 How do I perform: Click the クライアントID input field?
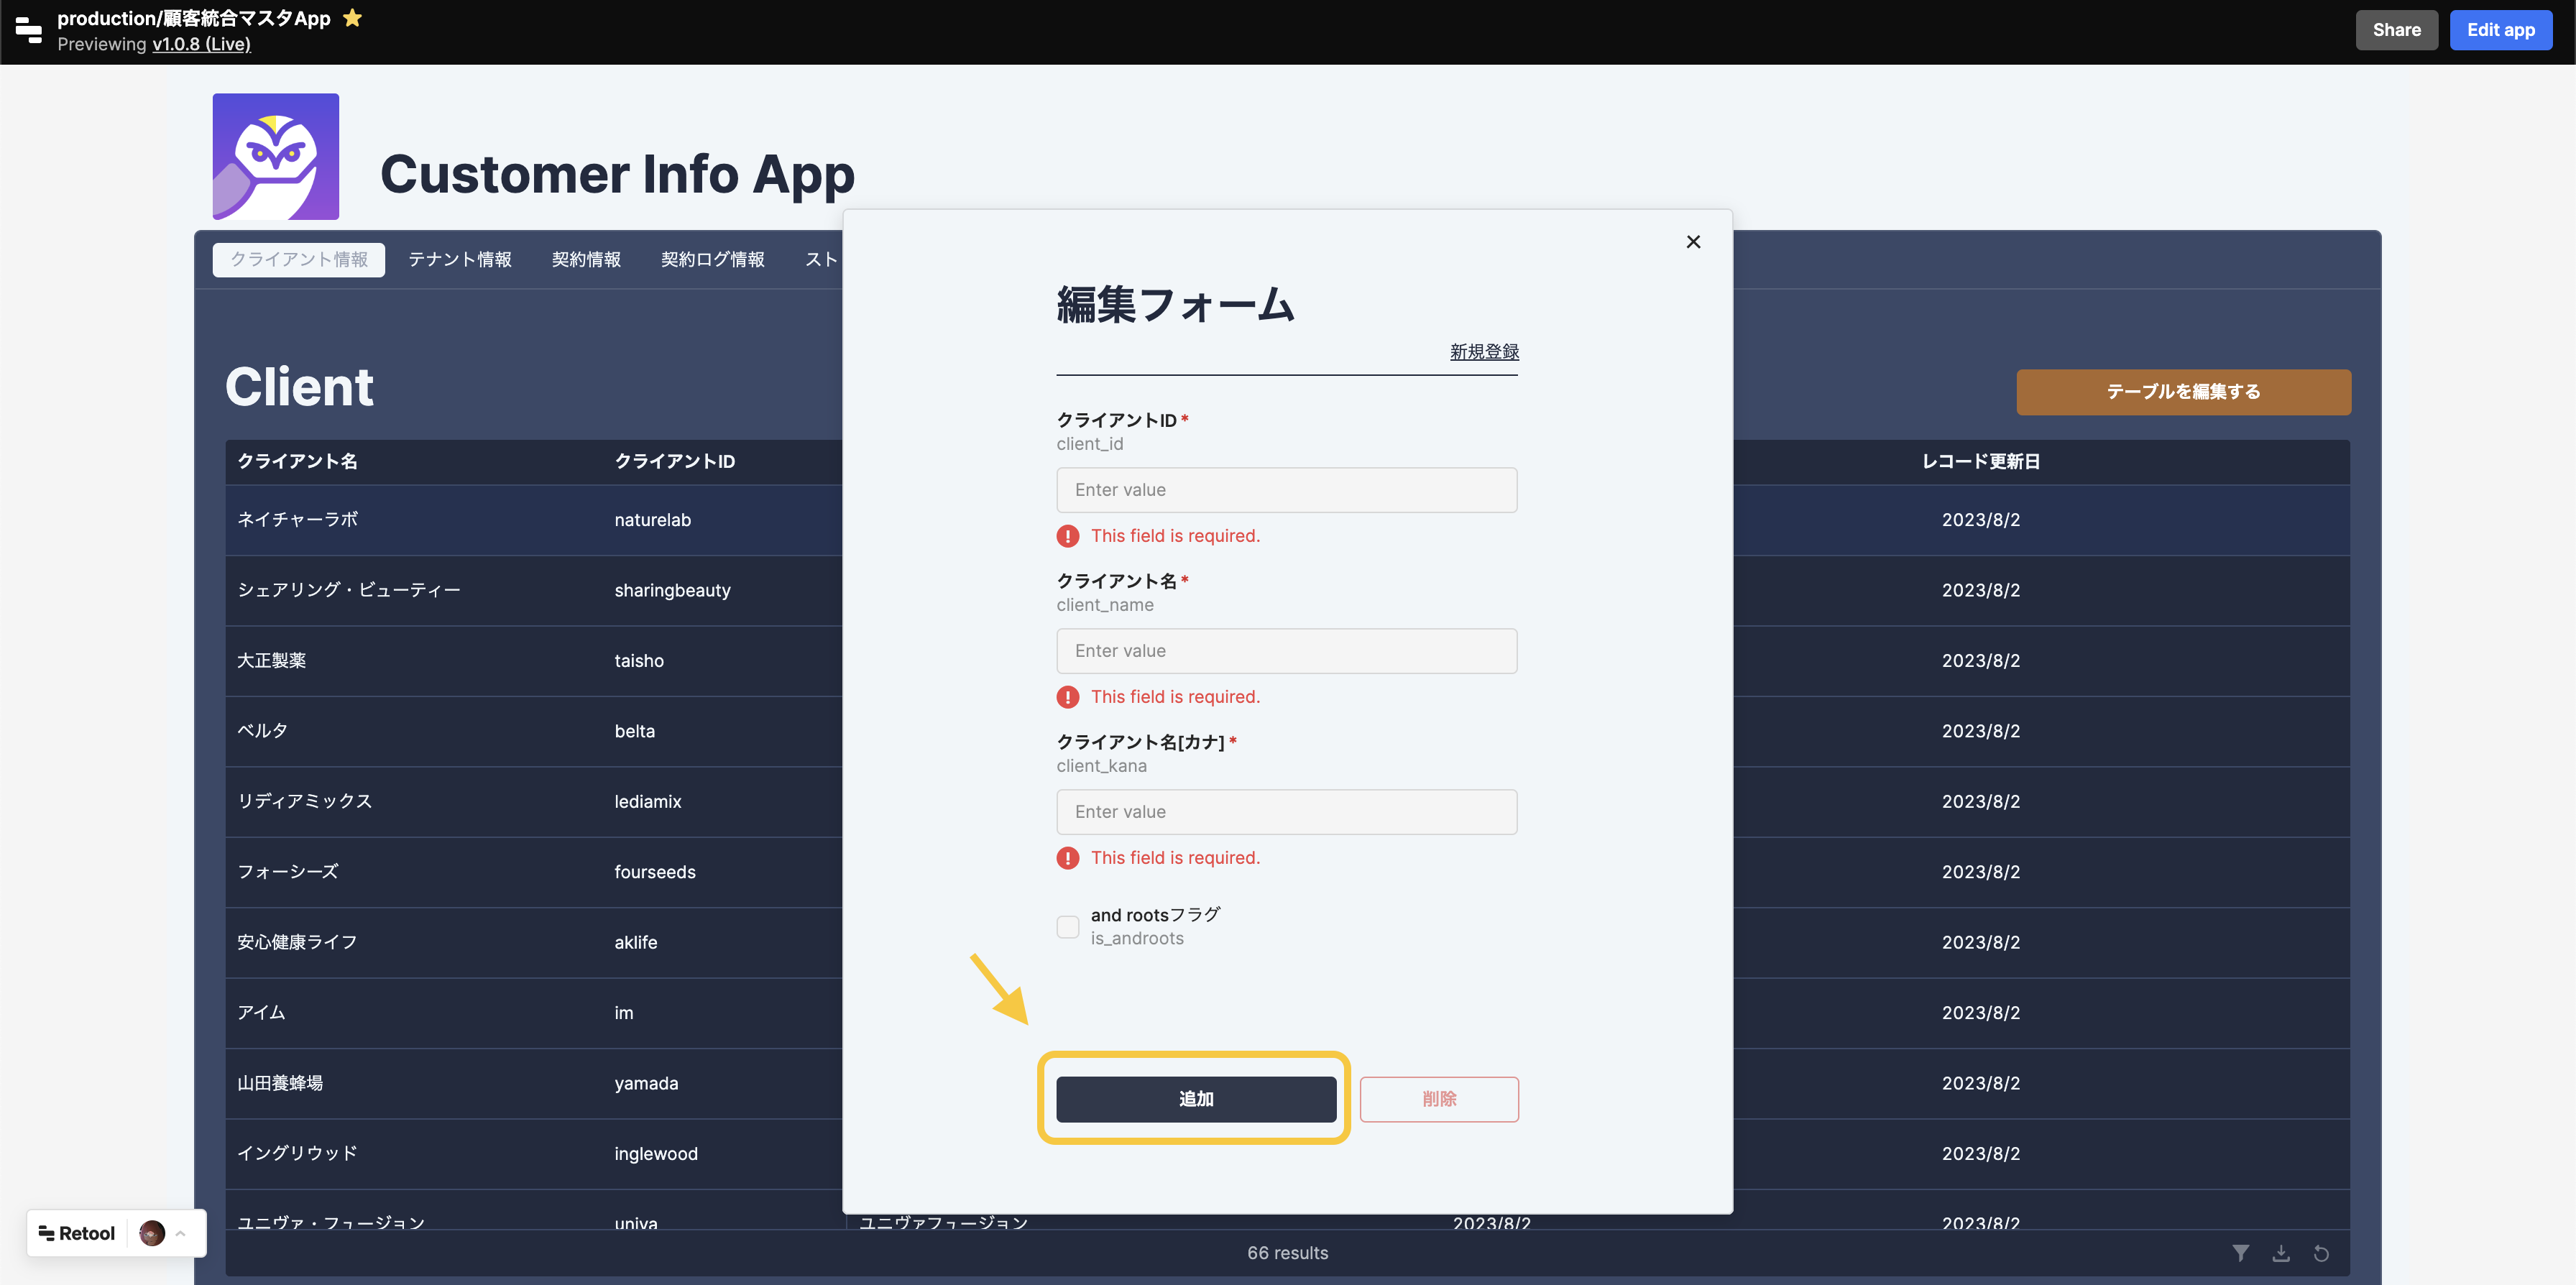coord(1286,490)
